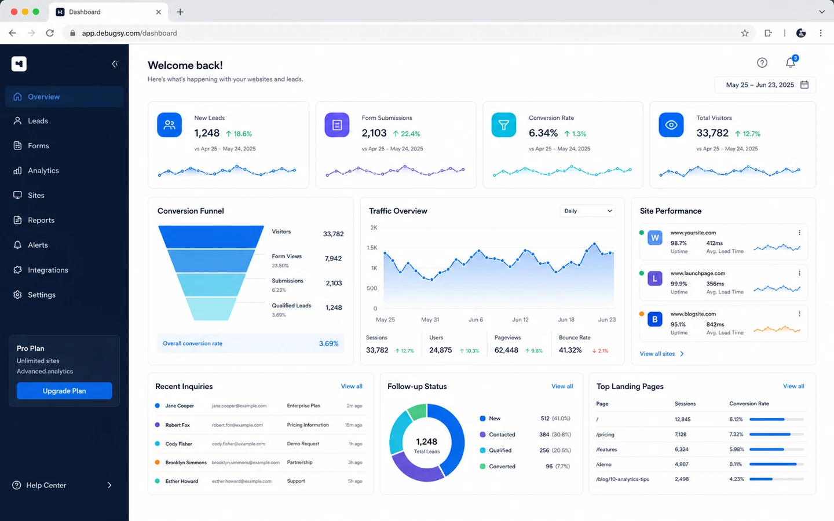
Task: Click the W icon for www.yoursite.com
Action: (655, 237)
